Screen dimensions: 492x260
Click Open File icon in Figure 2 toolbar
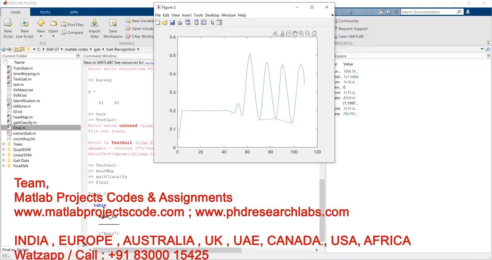pyautogui.click(x=165, y=22)
